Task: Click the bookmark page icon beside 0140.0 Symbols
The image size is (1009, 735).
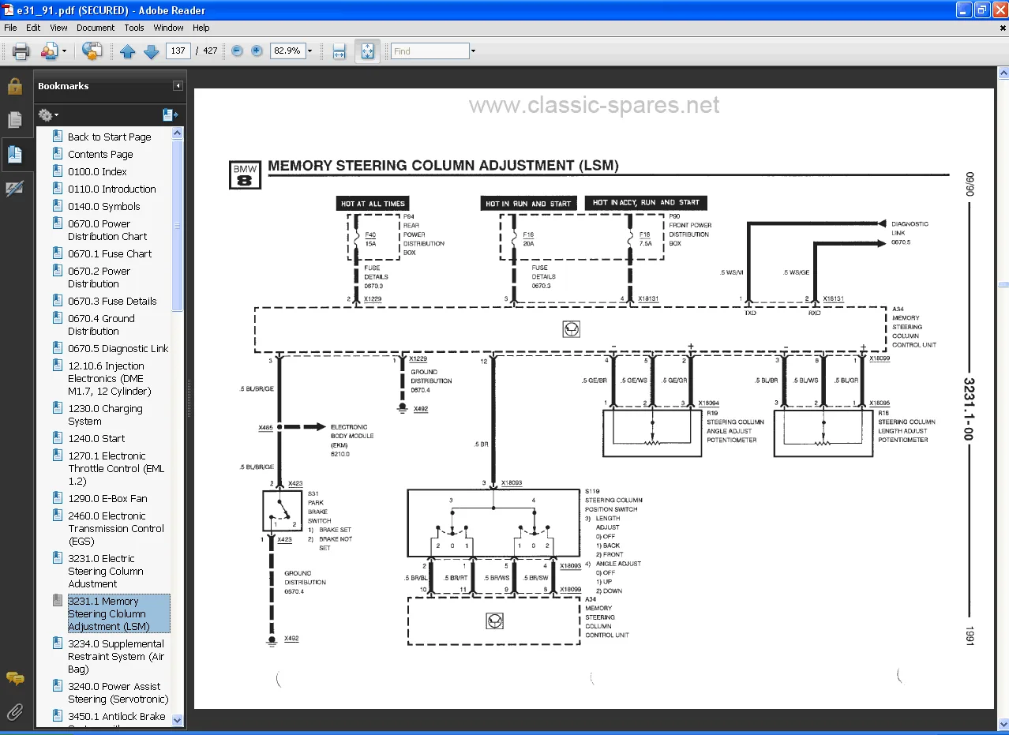Action: point(57,205)
